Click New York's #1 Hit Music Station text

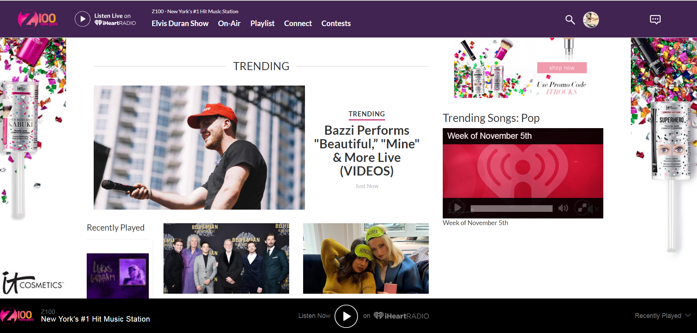[x=96, y=319]
